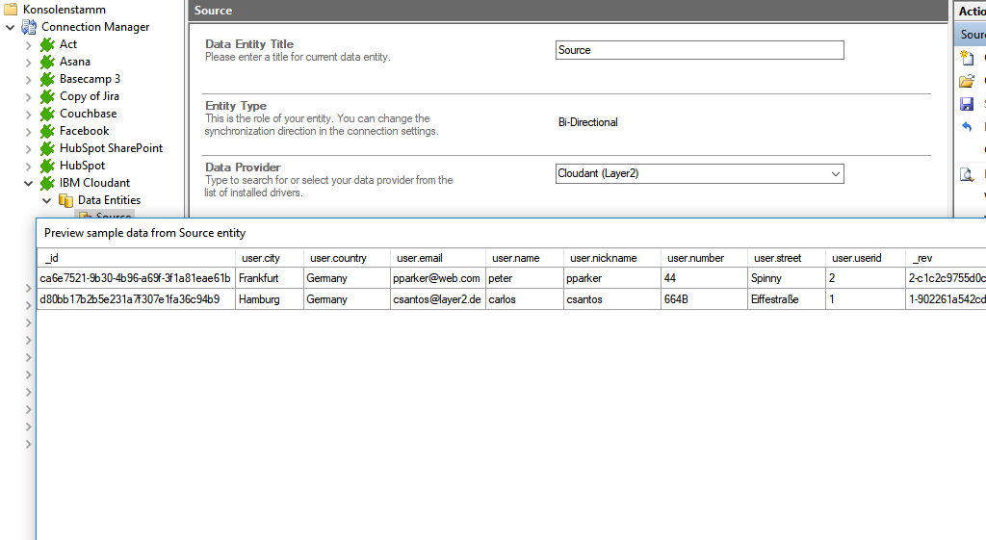Click the Konsolenstamm folder icon

11,10
